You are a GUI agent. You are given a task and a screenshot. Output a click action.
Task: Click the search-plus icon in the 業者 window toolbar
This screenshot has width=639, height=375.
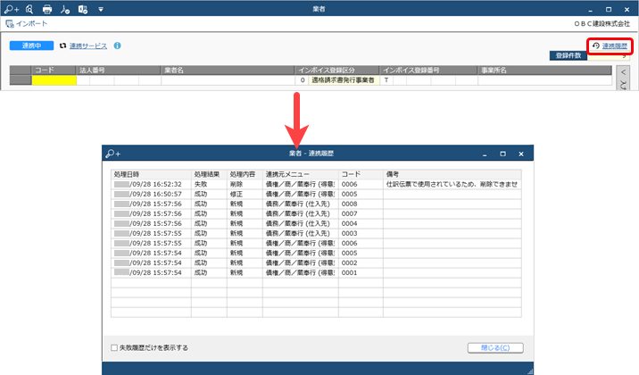click(x=12, y=9)
